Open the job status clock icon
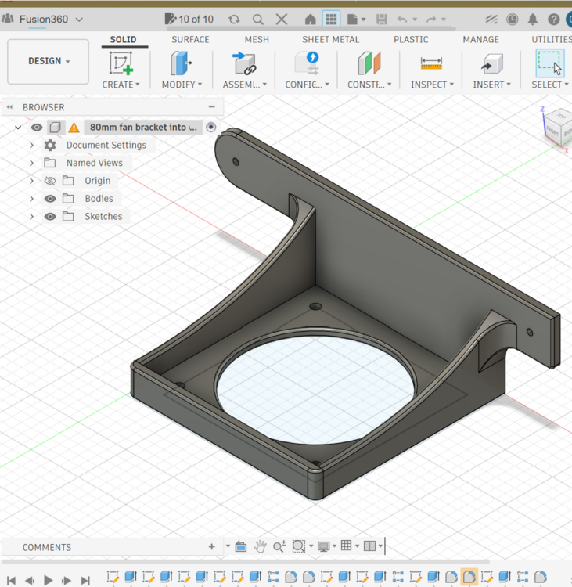Image resolution: width=572 pixels, height=587 pixels. pos(512,19)
